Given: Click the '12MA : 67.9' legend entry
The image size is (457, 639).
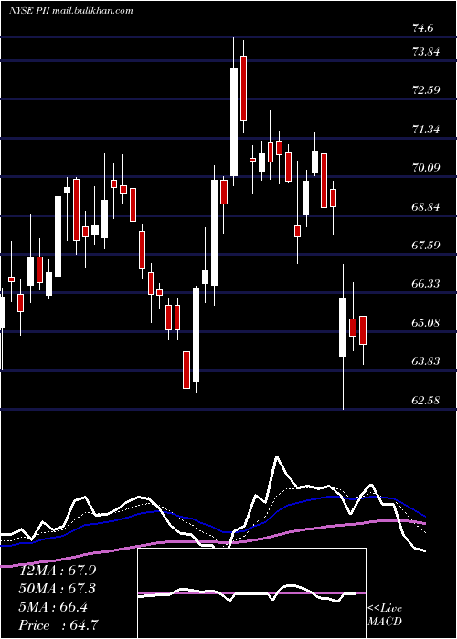Looking at the screenshot, I should click(58, 571).
